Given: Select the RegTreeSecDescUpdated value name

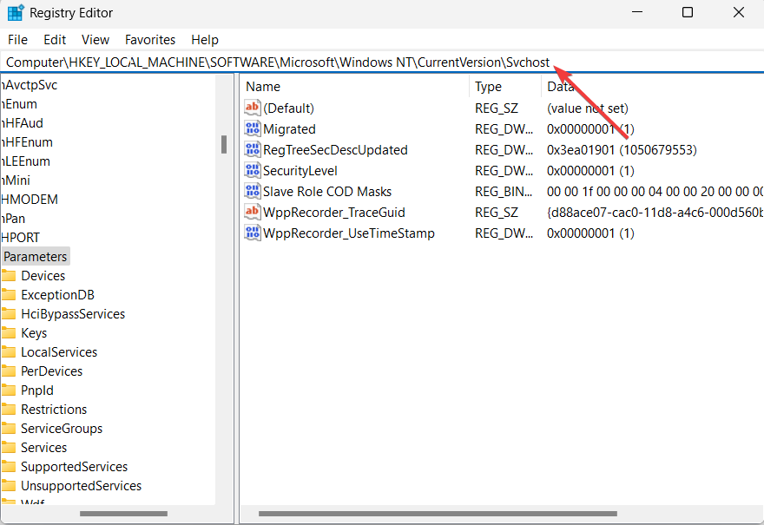Looking at the screenshot, I should tap(335, 150).
